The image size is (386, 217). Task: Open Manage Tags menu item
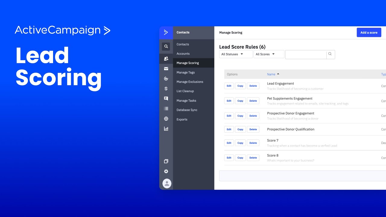[185, 72]
